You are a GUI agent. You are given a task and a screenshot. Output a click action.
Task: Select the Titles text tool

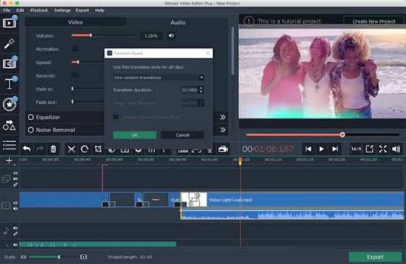pos(10,84)
